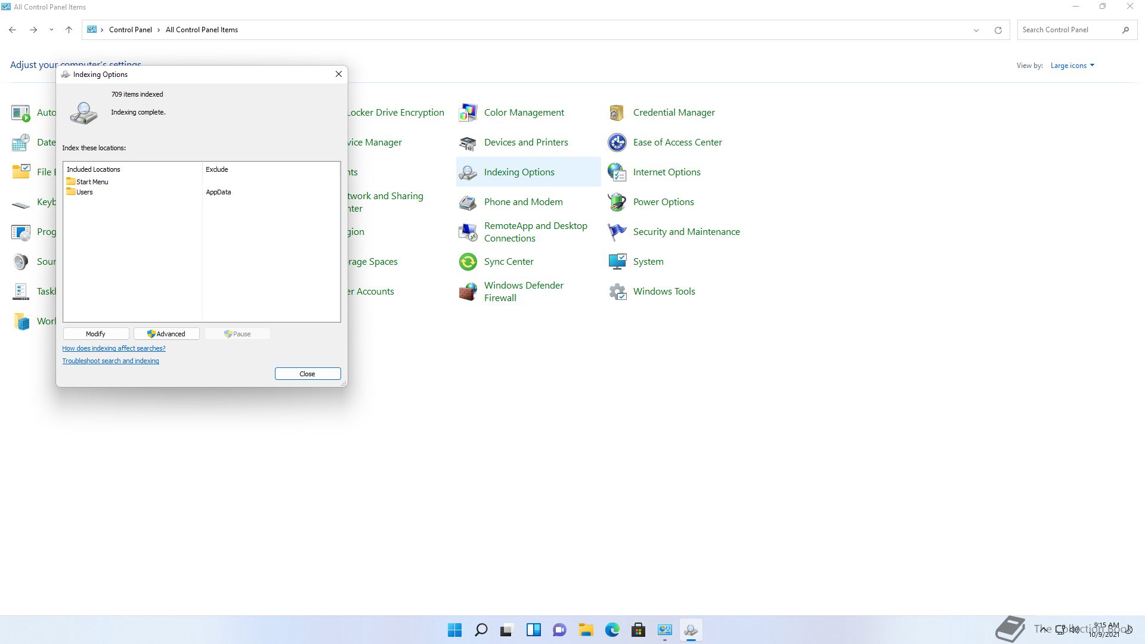Open Devices and Printers icon
This screenshot has height=644, width=1145.
tap(468, 143)
